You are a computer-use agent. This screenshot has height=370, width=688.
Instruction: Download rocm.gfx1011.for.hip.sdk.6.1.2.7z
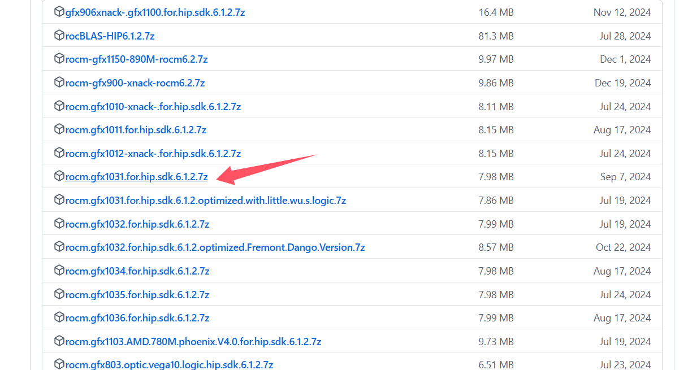click(x=136, y=130)
